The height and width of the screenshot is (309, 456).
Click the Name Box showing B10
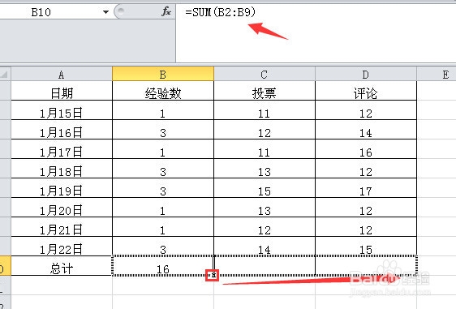(x=49, y=12)
